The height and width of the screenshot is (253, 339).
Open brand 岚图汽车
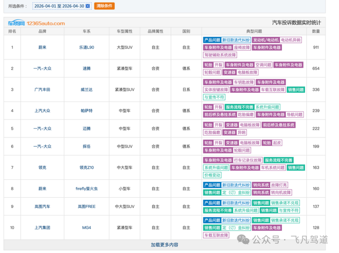click(x=43, y=207)
